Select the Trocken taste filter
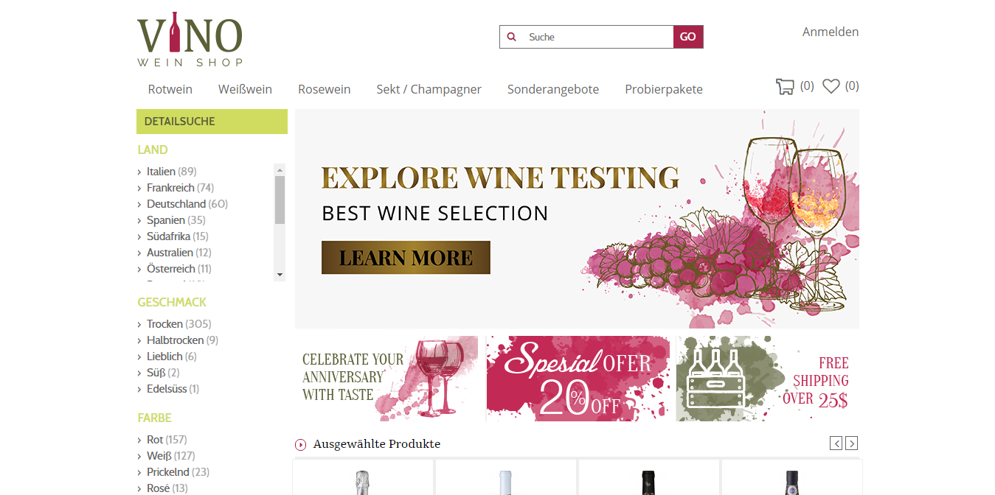This screenshot has width=995, height=495. pos(164,323)
